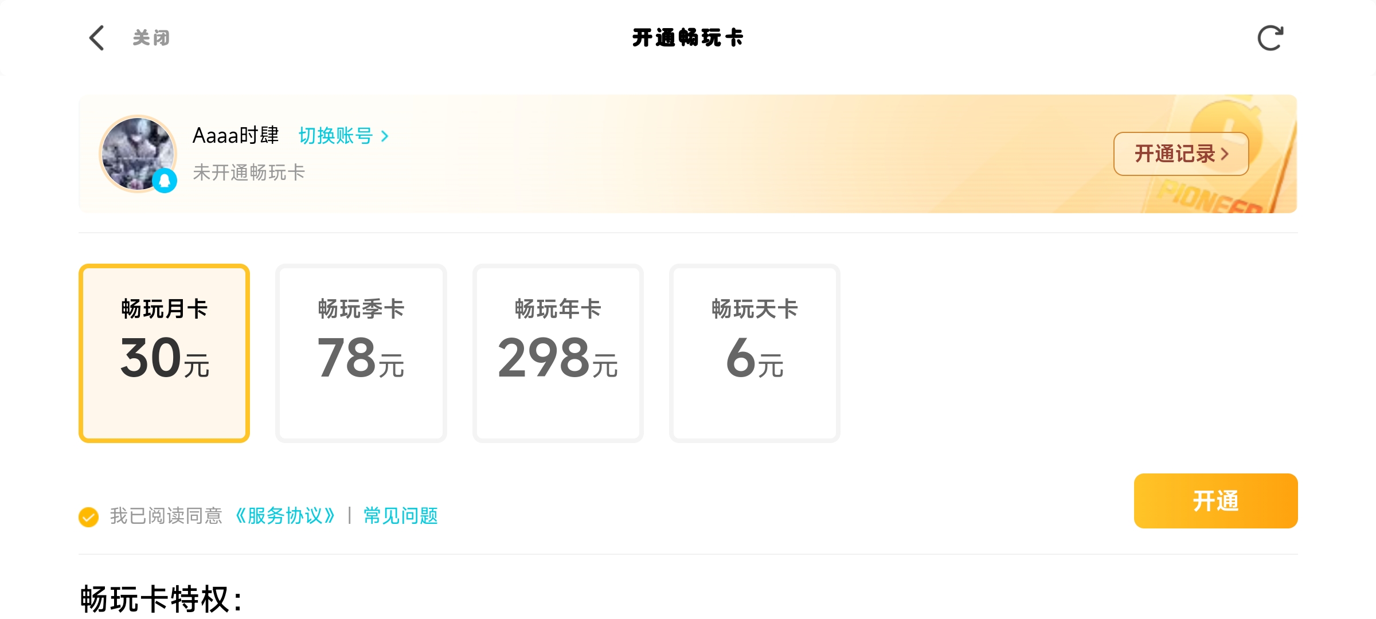Click the username Aaaa时肆
The width and height of the screenshot is (1376, 619).
pos(236,136)
